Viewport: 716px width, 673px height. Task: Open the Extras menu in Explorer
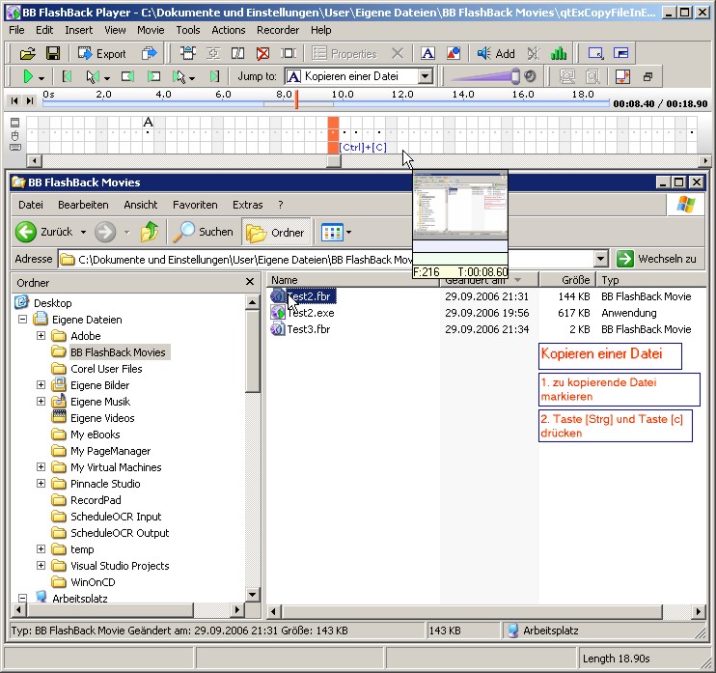tap(247, 205)
